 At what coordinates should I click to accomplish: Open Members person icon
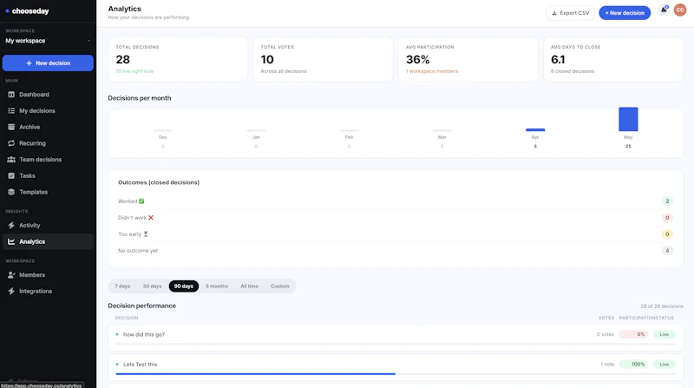[x=11, y=275]
